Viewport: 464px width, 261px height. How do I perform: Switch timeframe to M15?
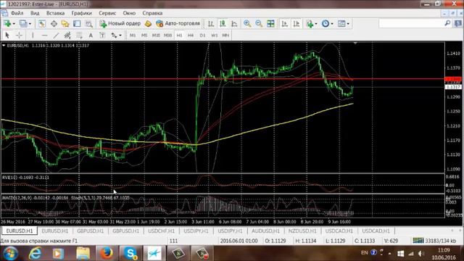point(156,36)
